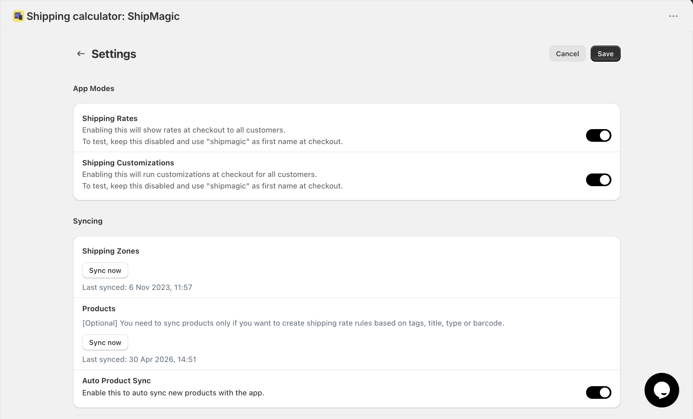Open the chat support bubble
Viewport: 693px width, 419px height.
pyautogui.click(x=662, y=390)
